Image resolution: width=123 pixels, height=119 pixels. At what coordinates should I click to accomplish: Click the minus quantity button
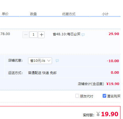click(26, 35)
